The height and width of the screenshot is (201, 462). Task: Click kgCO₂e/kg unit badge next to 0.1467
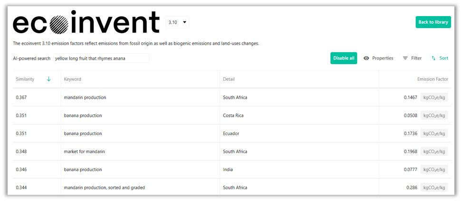pos(434,97)
